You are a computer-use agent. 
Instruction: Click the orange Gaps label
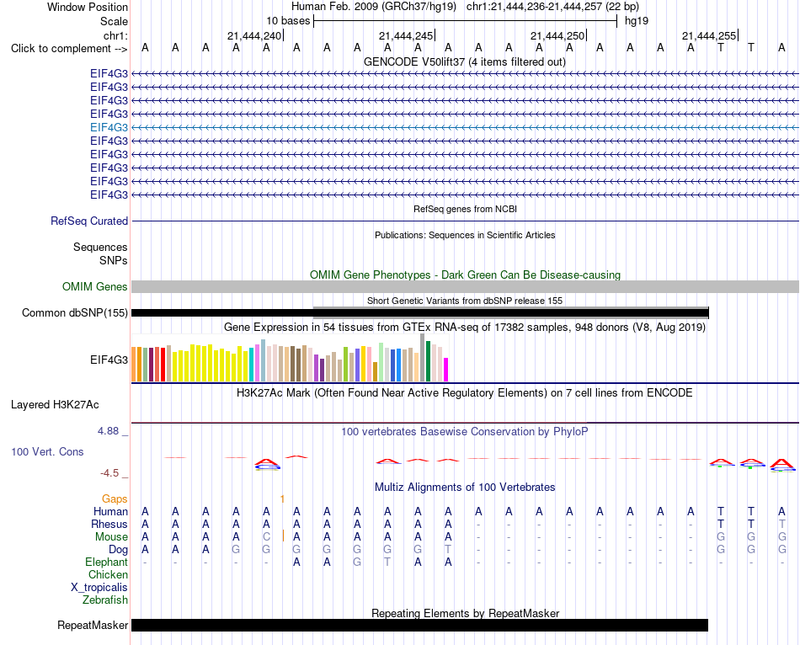click(115, 499)
